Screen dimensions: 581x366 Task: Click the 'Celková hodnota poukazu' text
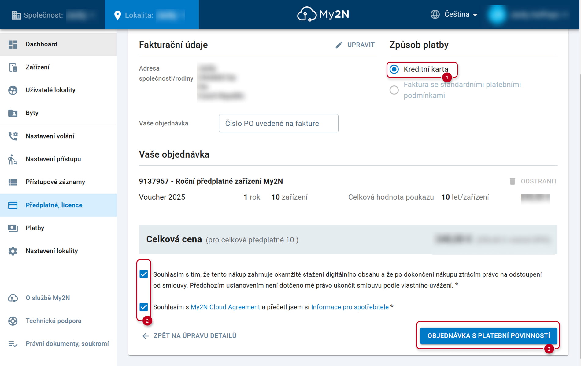[391, 197]
